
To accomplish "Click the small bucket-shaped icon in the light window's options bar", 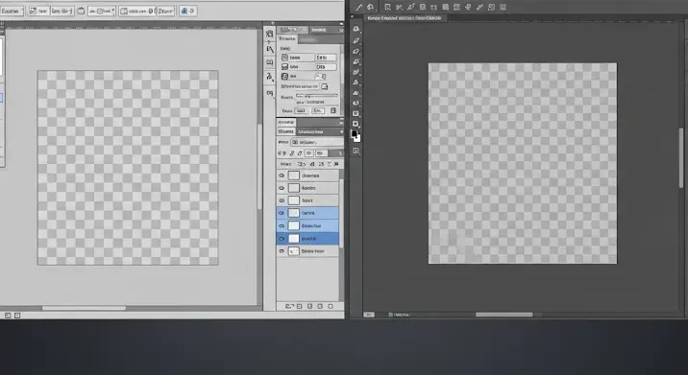I will 81,11.
